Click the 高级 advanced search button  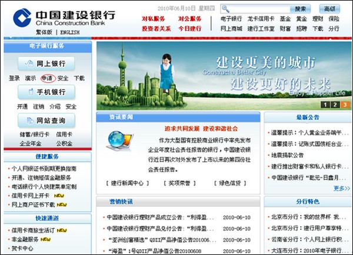tap(329, 9)
